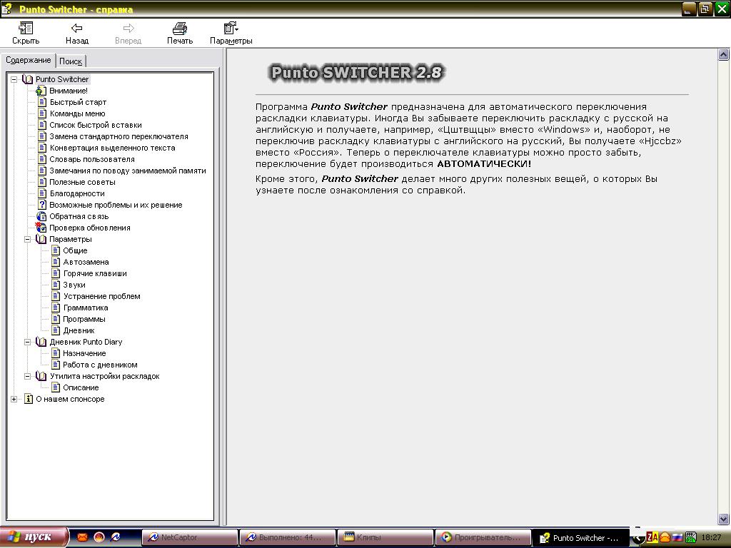Image resolution: width=731 pixels, height=548 pixels.
Task: Click the Внимание! topic icon in tree
Action: click(41, 91)
